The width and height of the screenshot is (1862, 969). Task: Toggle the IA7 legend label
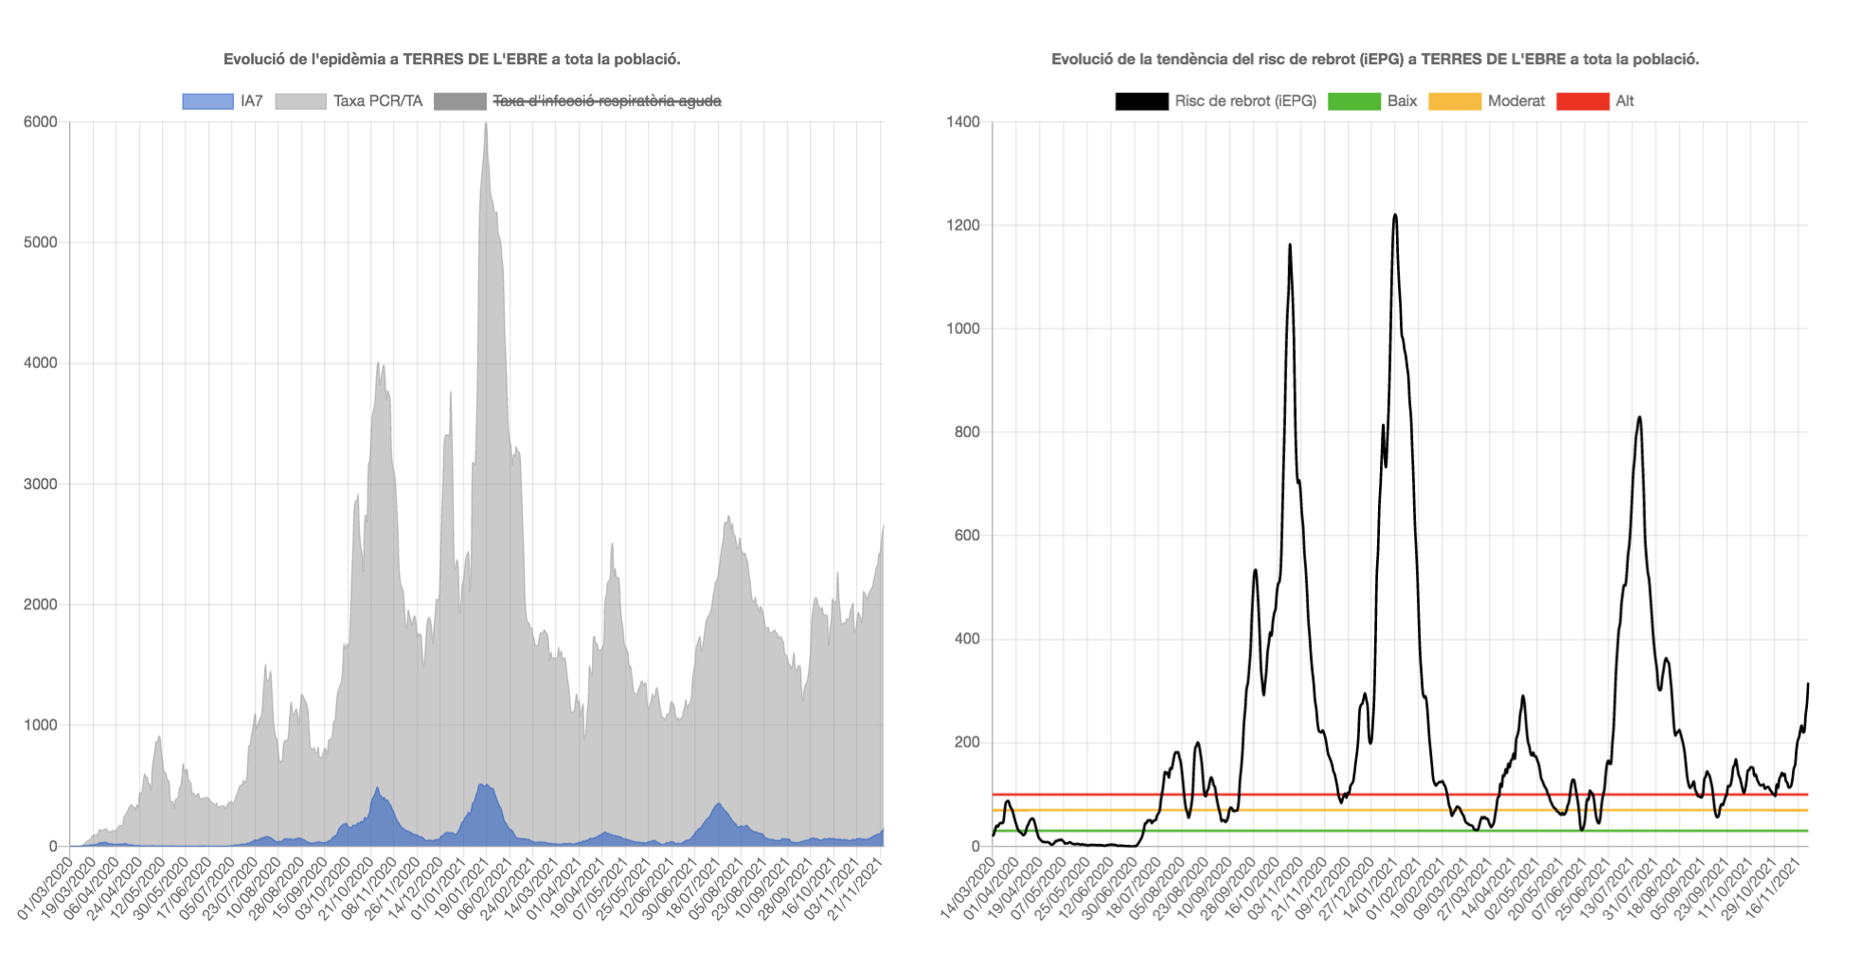coord(252,101)
